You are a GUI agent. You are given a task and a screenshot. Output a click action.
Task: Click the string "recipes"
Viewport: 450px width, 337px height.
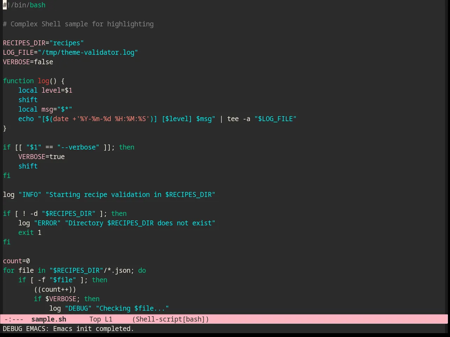click(67, 43)
